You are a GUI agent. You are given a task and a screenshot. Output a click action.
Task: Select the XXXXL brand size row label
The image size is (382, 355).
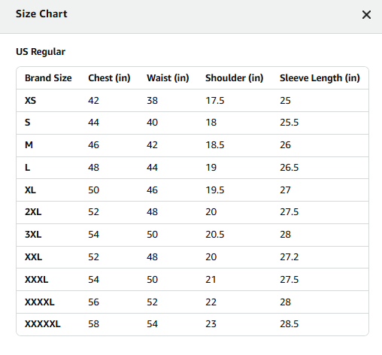[x=40, y=302]
